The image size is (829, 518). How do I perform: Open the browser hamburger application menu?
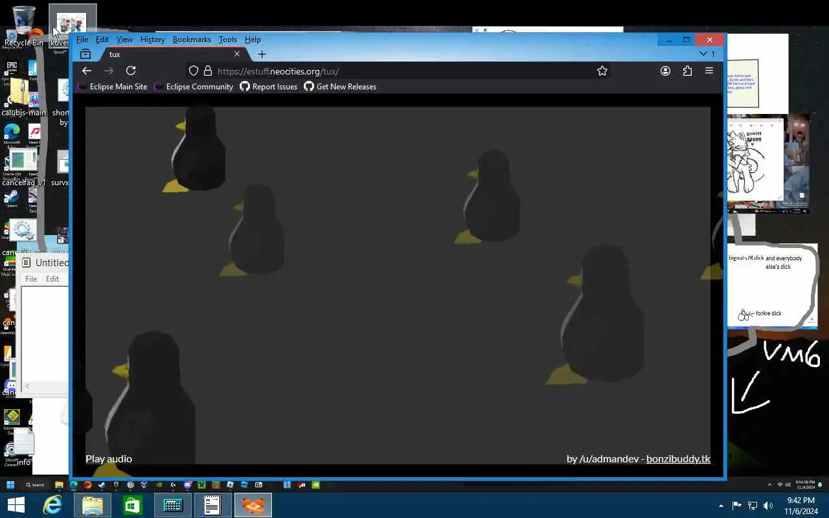(709, 71)
